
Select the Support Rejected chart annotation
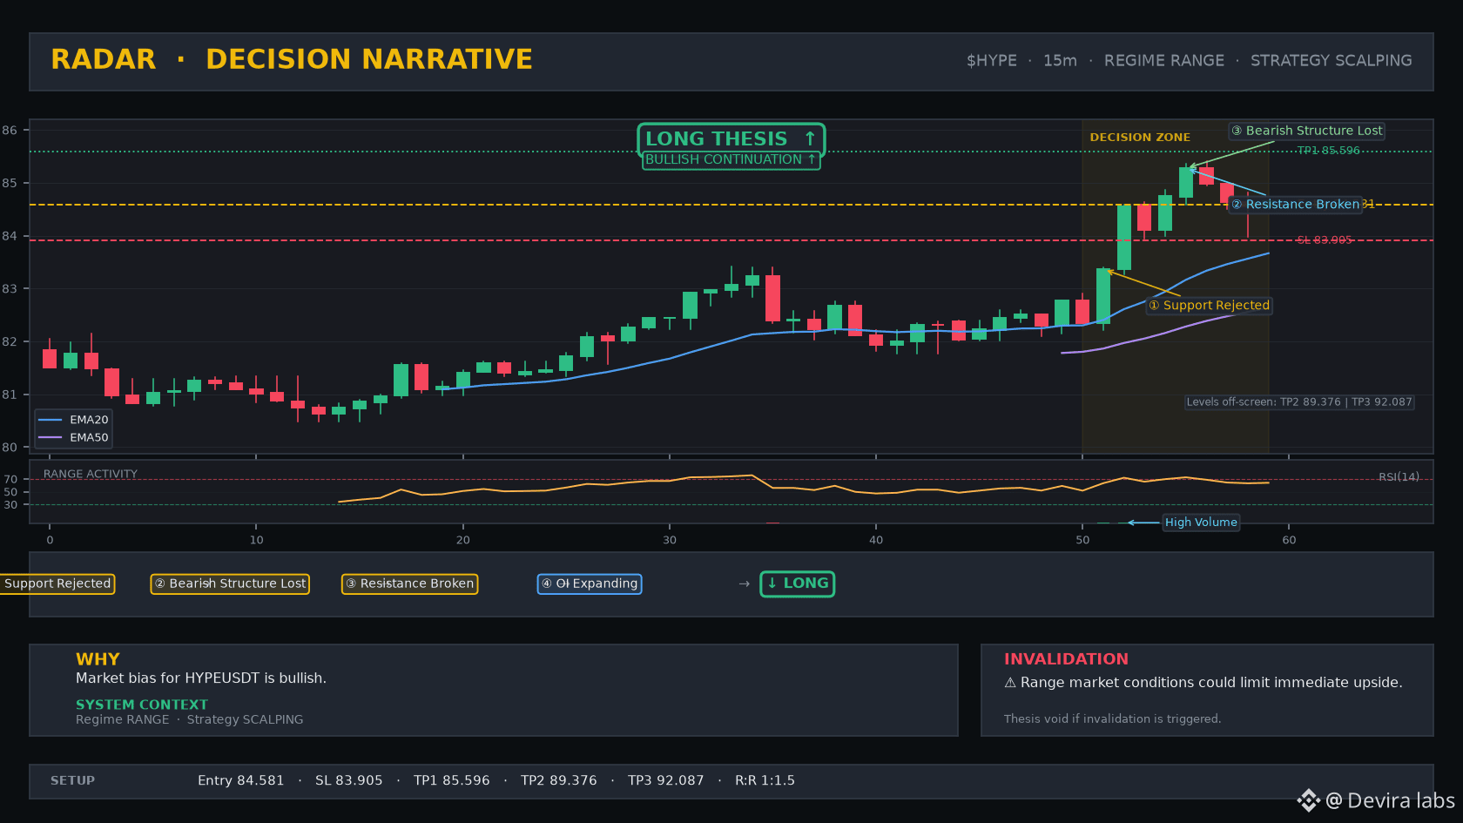coord(1210,306)
